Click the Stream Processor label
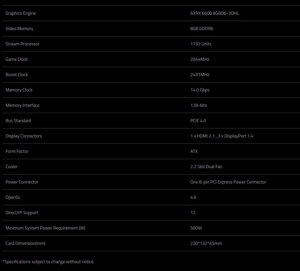The height and width of the screenshot is (271, 300). [x=22, y=44]
